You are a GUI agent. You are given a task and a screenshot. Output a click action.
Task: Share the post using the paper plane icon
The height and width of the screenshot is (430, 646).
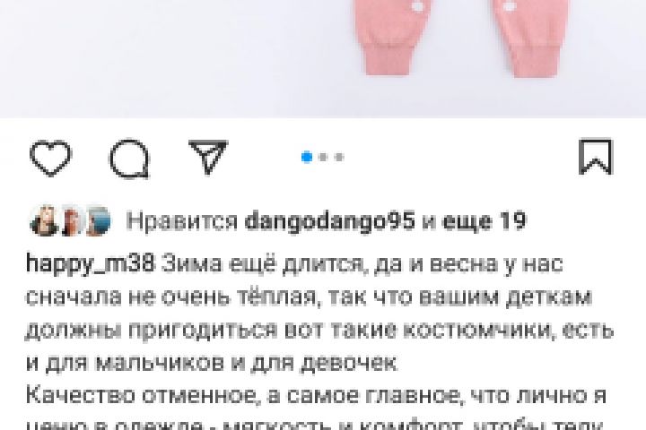click(208, 157)
